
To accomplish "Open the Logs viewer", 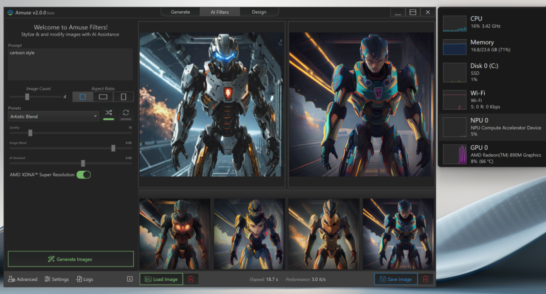I will pos(85,279).
